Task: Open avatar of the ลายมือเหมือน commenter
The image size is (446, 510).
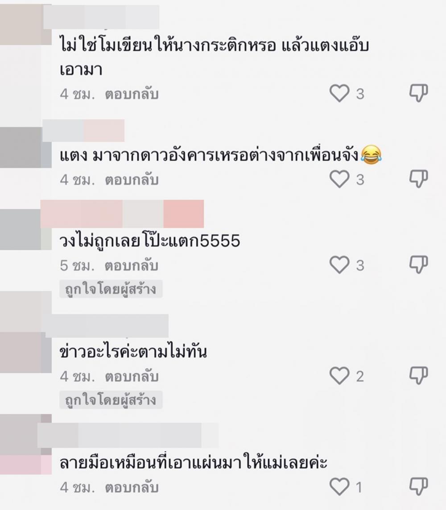Action: [x=25, y=444]
